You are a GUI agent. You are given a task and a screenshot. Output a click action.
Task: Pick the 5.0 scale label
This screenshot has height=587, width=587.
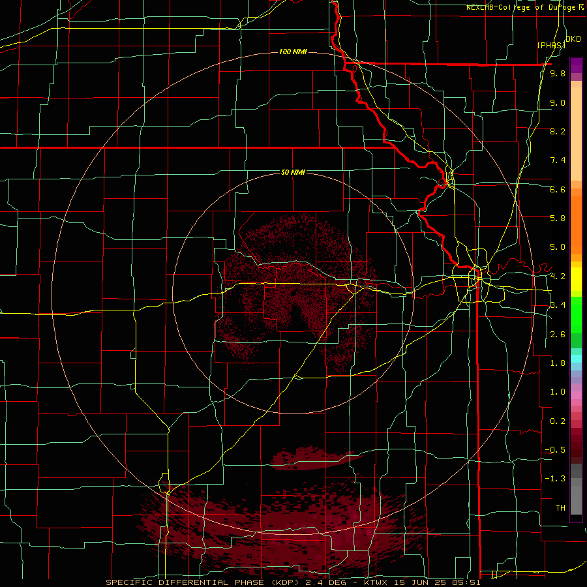(558, 247)
